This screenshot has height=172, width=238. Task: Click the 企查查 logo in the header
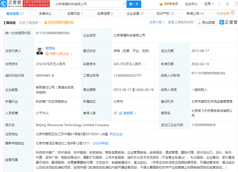11,4
